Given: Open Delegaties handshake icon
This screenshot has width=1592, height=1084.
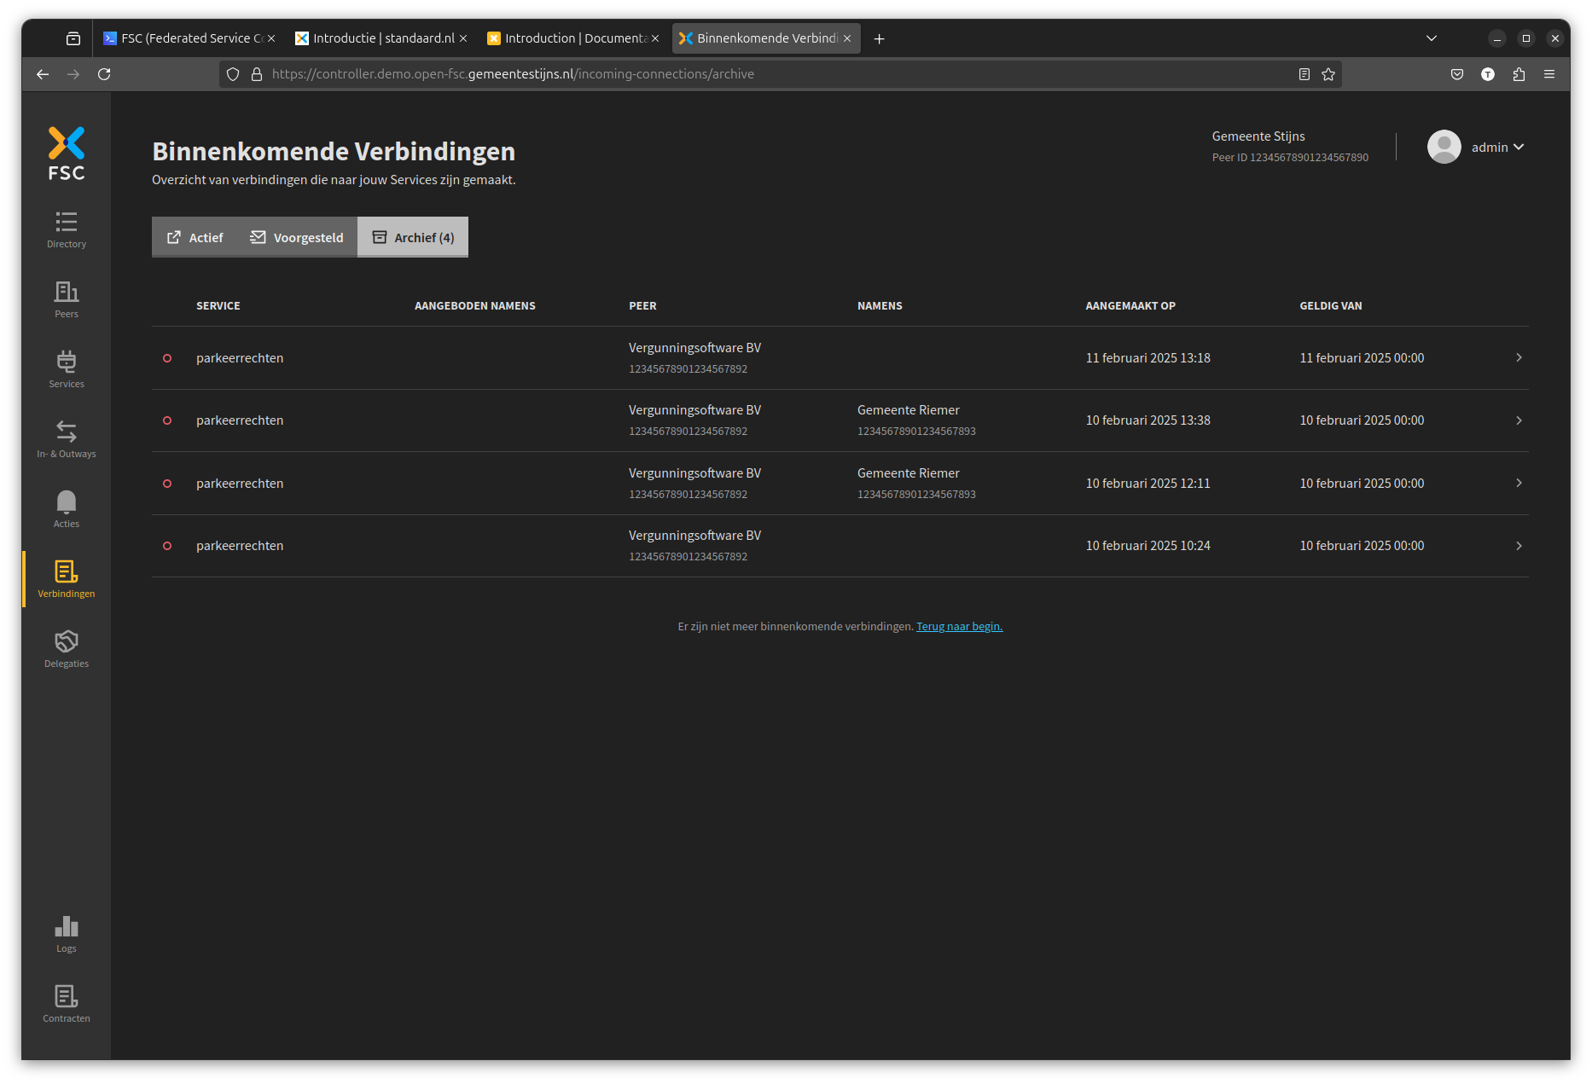Looking at the screenshot, I should [x=67, y=649].
